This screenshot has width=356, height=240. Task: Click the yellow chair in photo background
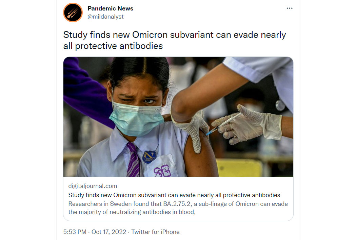tap(239, 168)
